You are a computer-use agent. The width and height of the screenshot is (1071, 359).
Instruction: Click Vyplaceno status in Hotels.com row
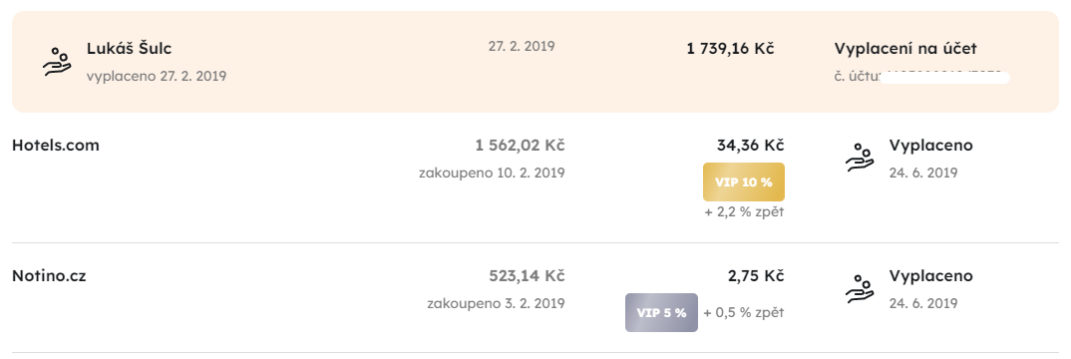point(931,146)
